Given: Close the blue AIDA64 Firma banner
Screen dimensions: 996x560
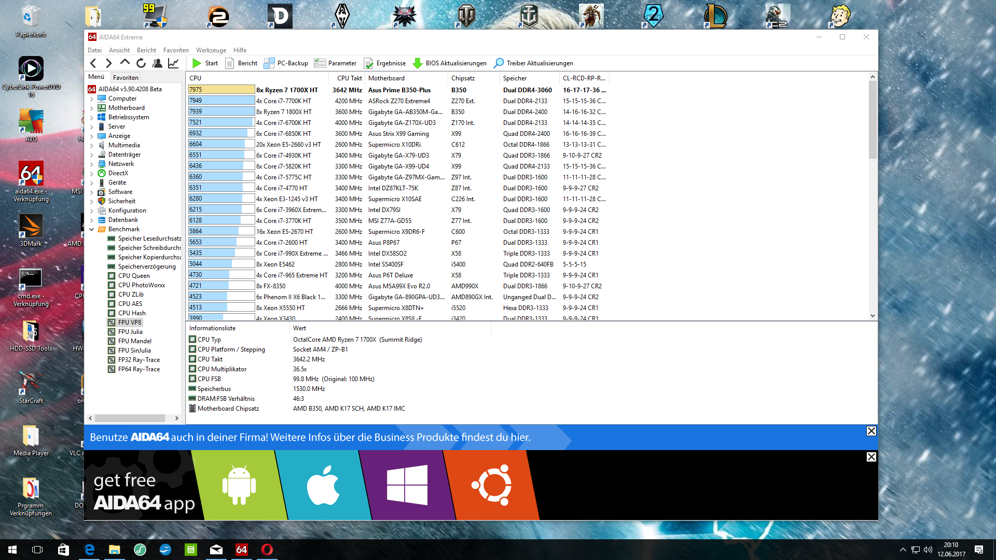Looking at the screenshot, I should 871,431.
